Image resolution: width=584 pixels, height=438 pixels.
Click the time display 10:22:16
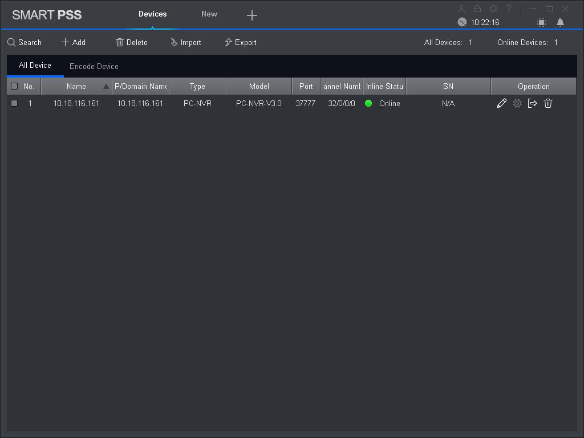click(x=485, y=22)
